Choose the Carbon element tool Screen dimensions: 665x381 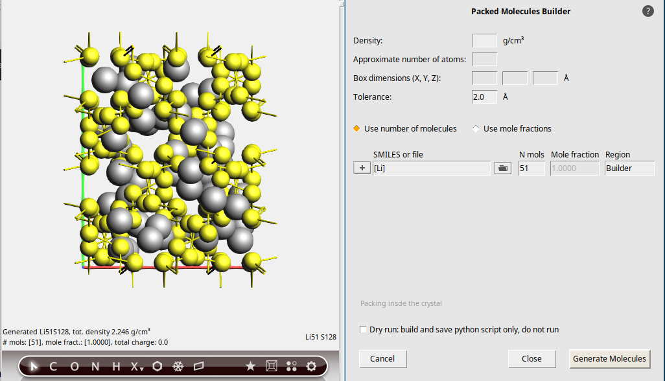[53, 367]
